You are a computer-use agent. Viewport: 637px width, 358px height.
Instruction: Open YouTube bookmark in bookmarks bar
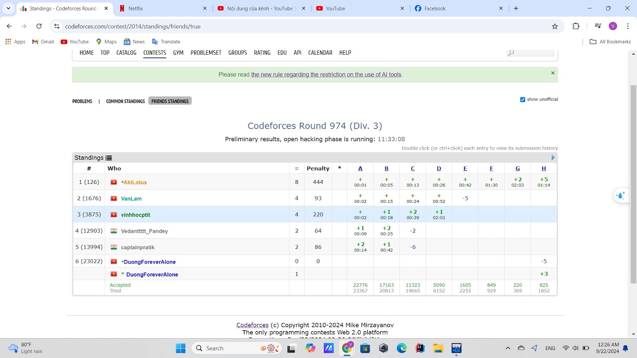tap(75, 42)
